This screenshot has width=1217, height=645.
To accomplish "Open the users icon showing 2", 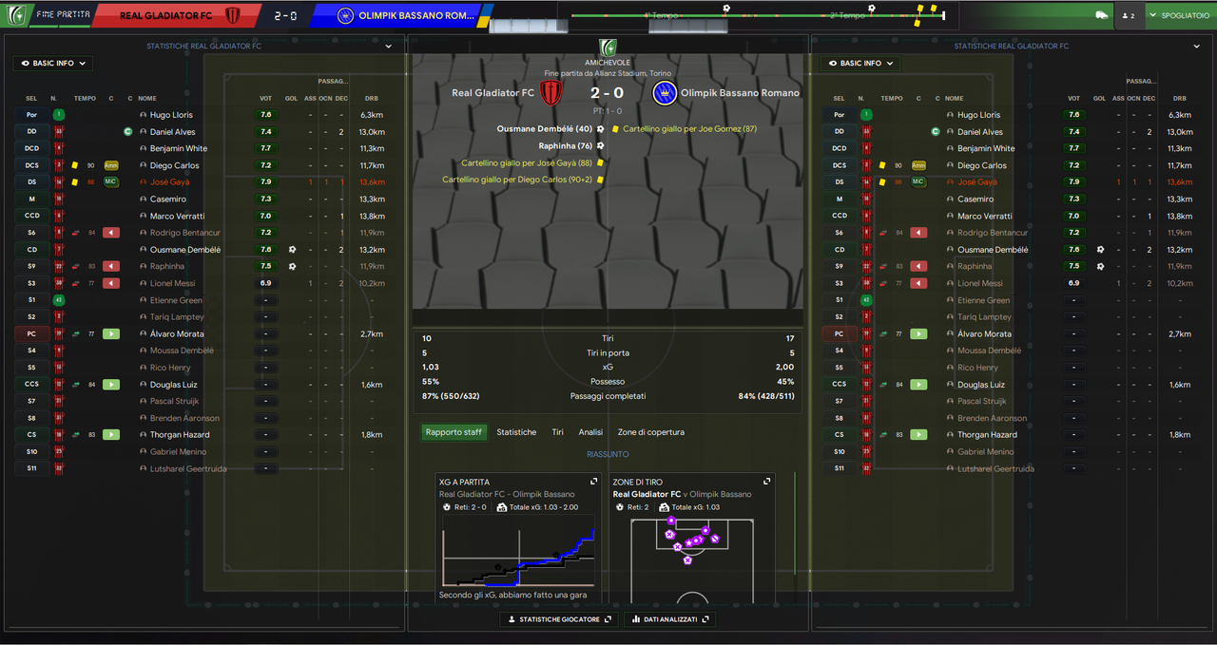I will click(x=1130, y=15).
